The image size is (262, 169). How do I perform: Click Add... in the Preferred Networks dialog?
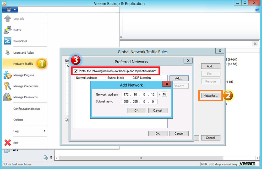pos(179,78)
